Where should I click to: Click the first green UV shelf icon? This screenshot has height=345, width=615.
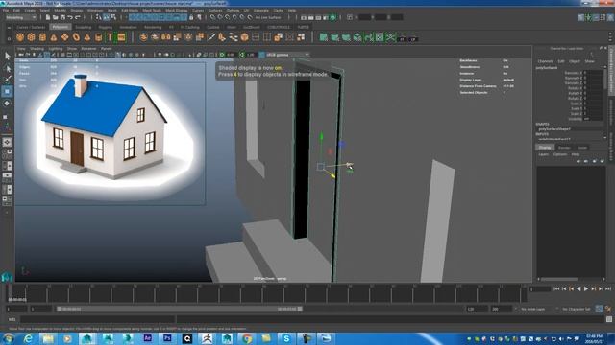click(x=323, y=37)
